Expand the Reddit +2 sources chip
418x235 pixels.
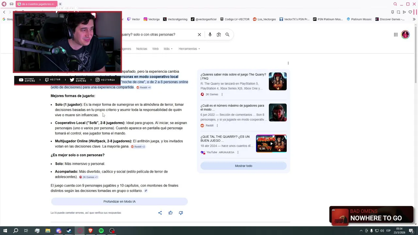(x=138, y=147)
